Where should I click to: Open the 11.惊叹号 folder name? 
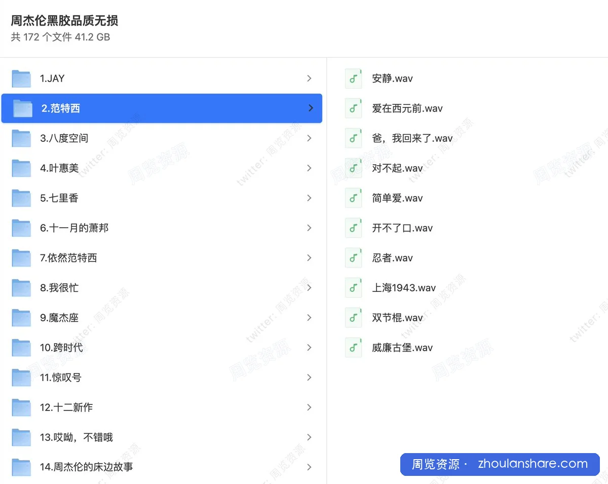(x=61, y=378)
